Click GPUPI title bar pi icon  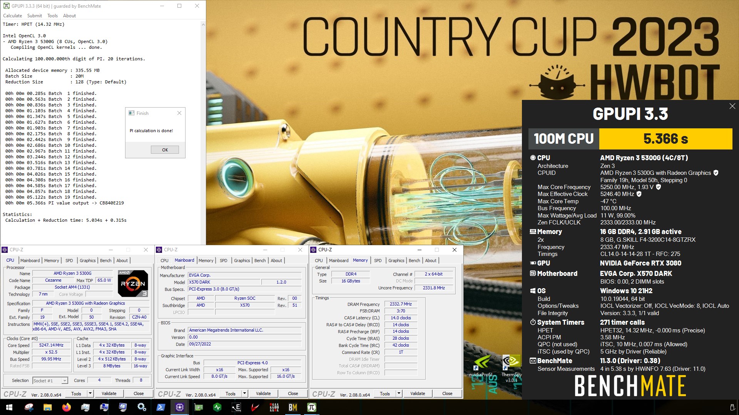(x=6, y=6)
